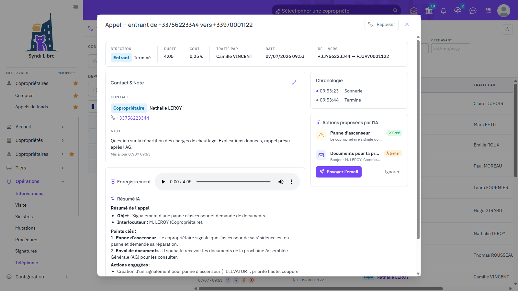Seek in the recording progress bar
The image size is (518, 291).
coord(233,182)
